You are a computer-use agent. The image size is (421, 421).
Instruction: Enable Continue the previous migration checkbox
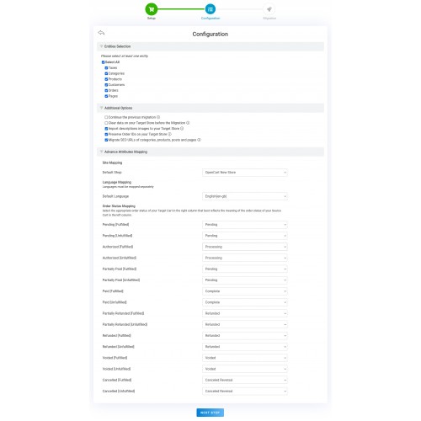[106, 117]
